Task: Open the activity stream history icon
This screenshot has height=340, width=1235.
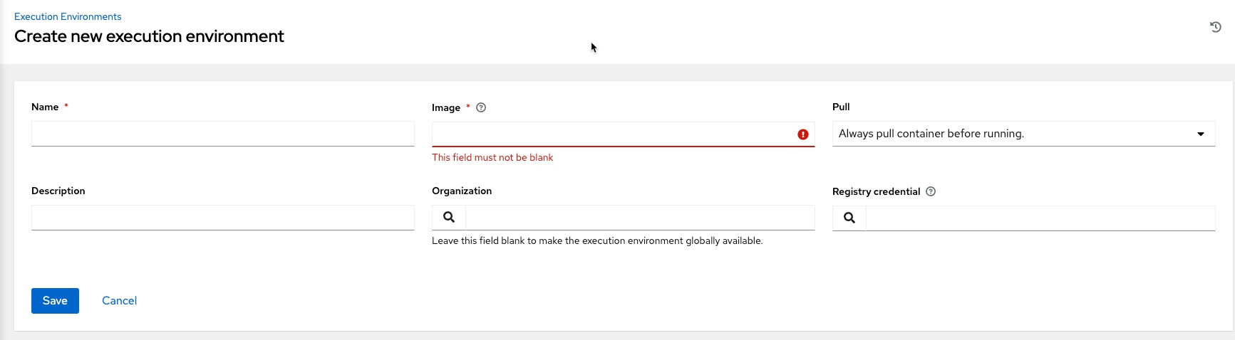Action: point(1216,27)
